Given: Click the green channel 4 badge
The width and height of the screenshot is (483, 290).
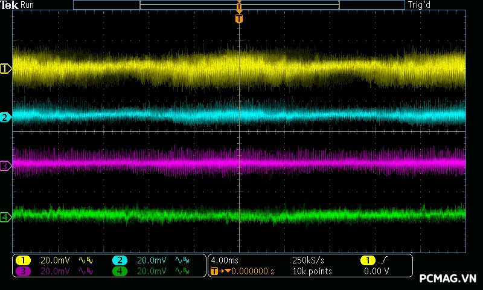Looking at the screenshot, I should pyautogui.click(x=120, y=271).
